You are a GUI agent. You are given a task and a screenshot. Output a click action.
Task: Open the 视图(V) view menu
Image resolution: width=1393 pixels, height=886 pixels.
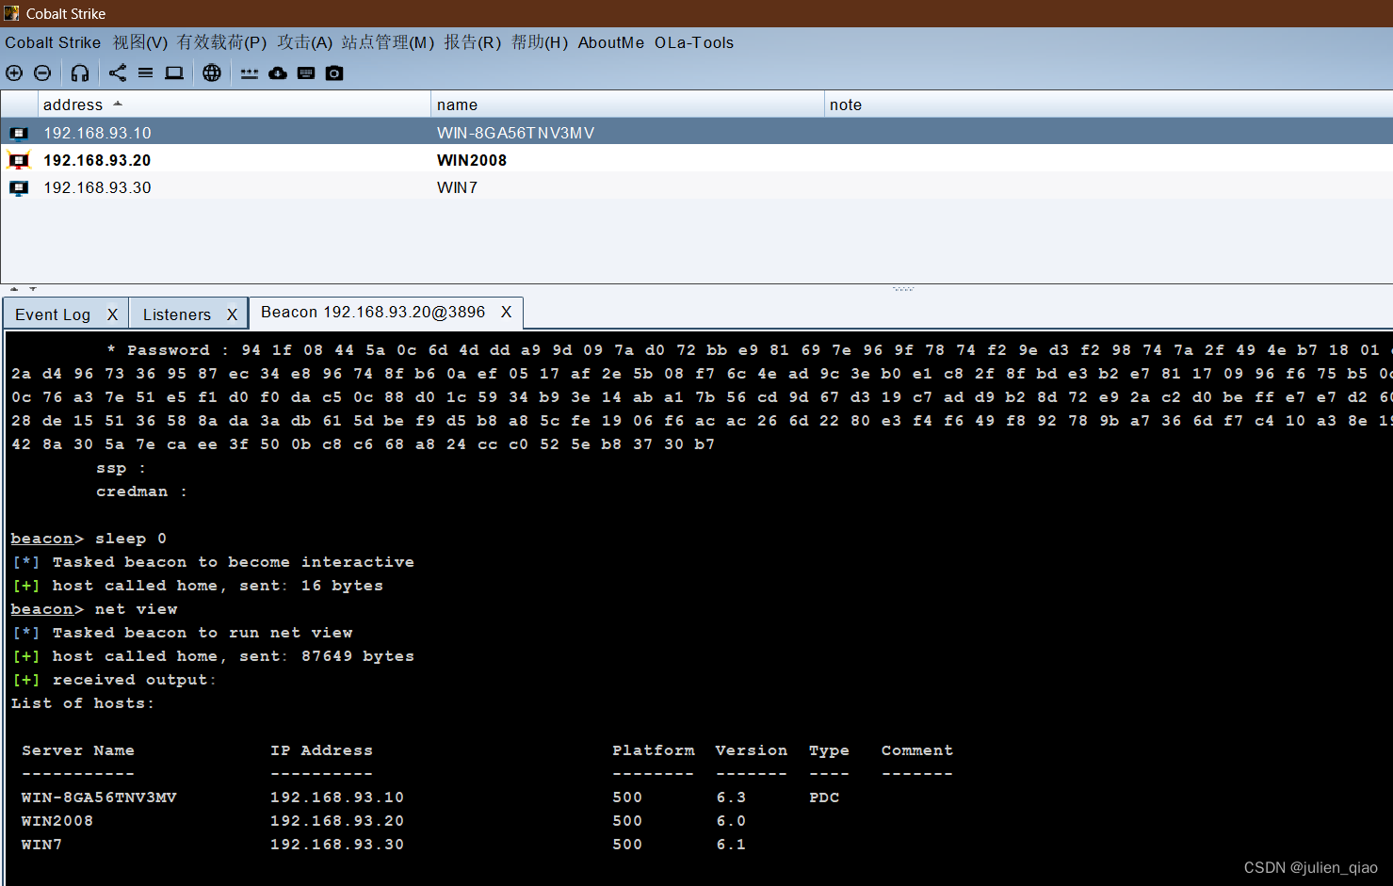point(140,42)
